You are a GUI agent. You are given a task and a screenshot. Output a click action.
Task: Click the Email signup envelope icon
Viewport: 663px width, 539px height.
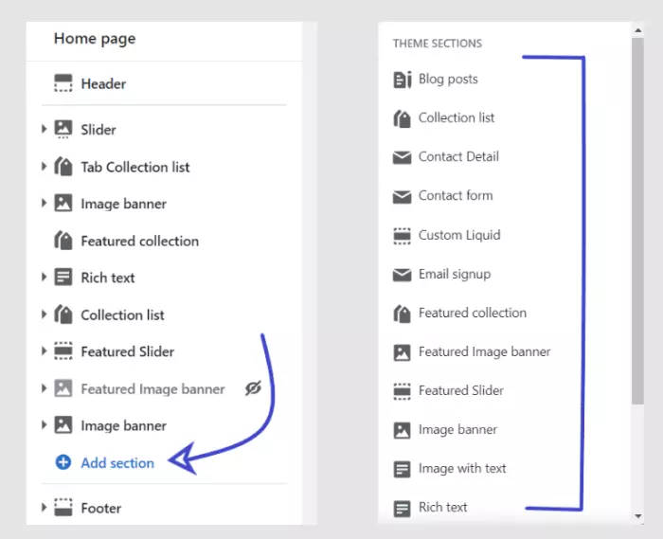403,275
